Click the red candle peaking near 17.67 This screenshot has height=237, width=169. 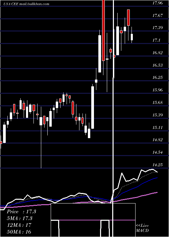pyautogui.click(x=128, y=18)
